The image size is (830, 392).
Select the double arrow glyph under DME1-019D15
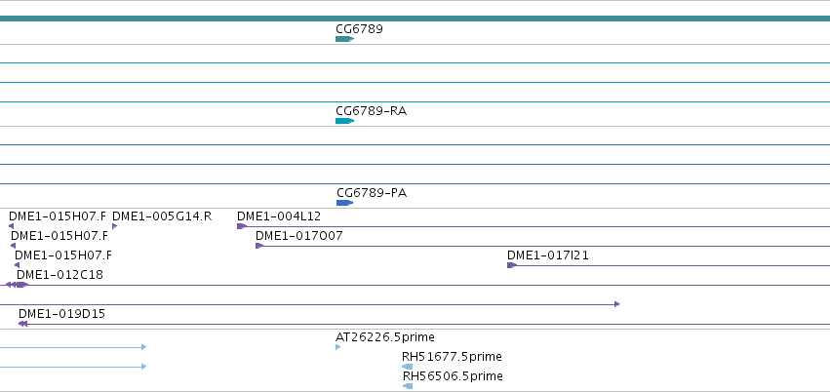(22, 325)
